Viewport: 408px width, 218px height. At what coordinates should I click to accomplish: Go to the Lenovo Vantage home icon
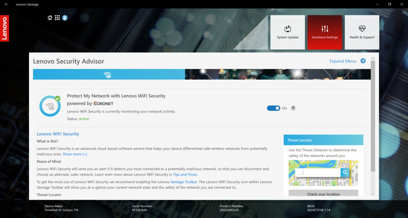coord(50,18)
